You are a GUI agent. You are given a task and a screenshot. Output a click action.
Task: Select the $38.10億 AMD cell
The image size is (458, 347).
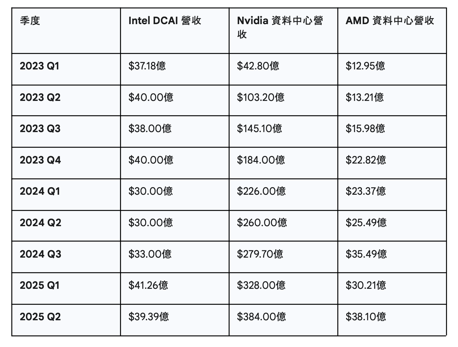392,320
